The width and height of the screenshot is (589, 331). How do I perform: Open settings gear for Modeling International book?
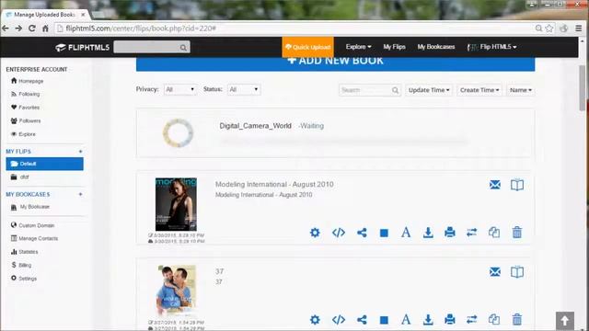coord(315,233)
